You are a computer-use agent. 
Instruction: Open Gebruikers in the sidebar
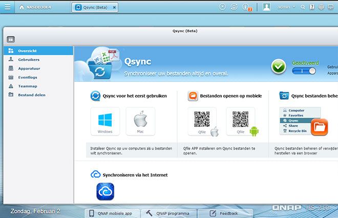[38, 59]
